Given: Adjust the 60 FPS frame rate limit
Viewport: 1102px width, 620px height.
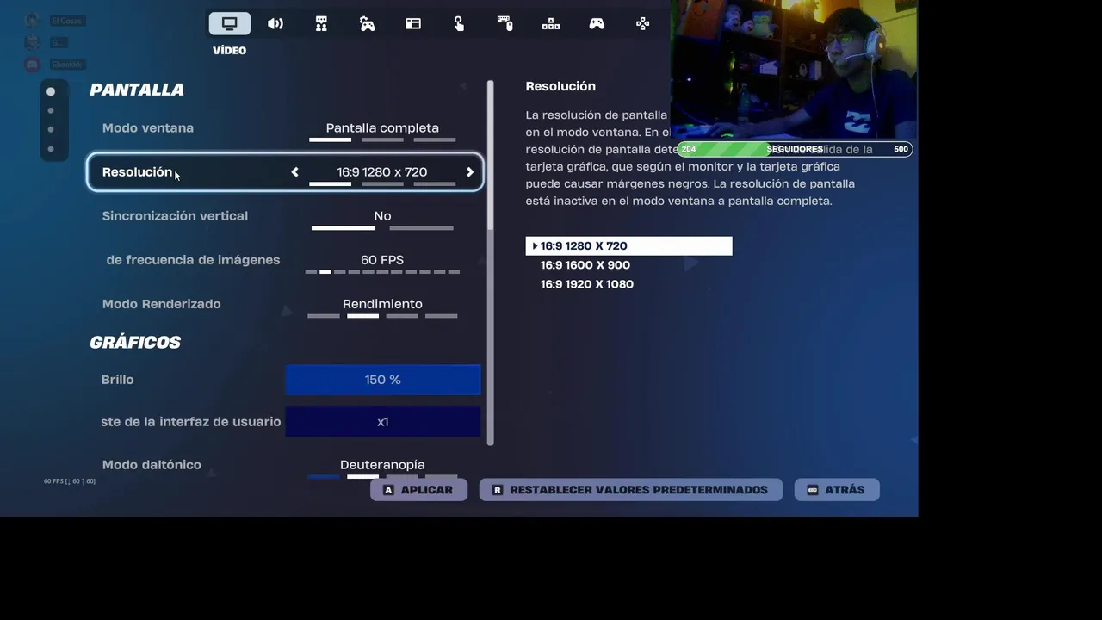Looking at the screenshot, I should coord(382,263).
